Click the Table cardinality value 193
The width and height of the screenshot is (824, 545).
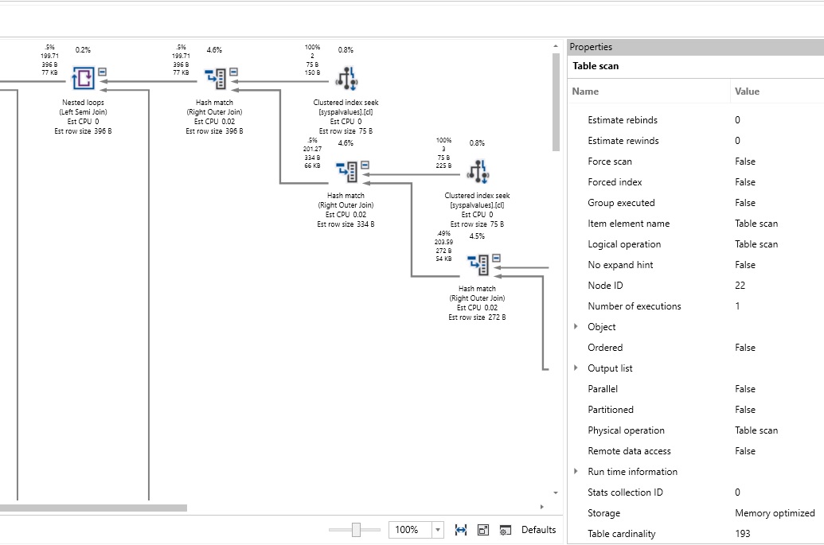tap(743, 533)
